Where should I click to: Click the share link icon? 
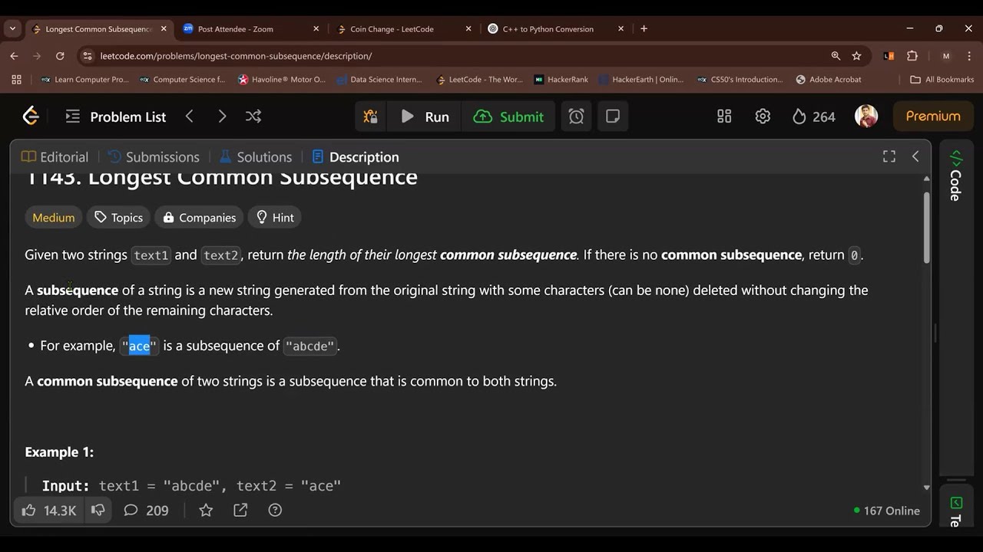point(240,510)
